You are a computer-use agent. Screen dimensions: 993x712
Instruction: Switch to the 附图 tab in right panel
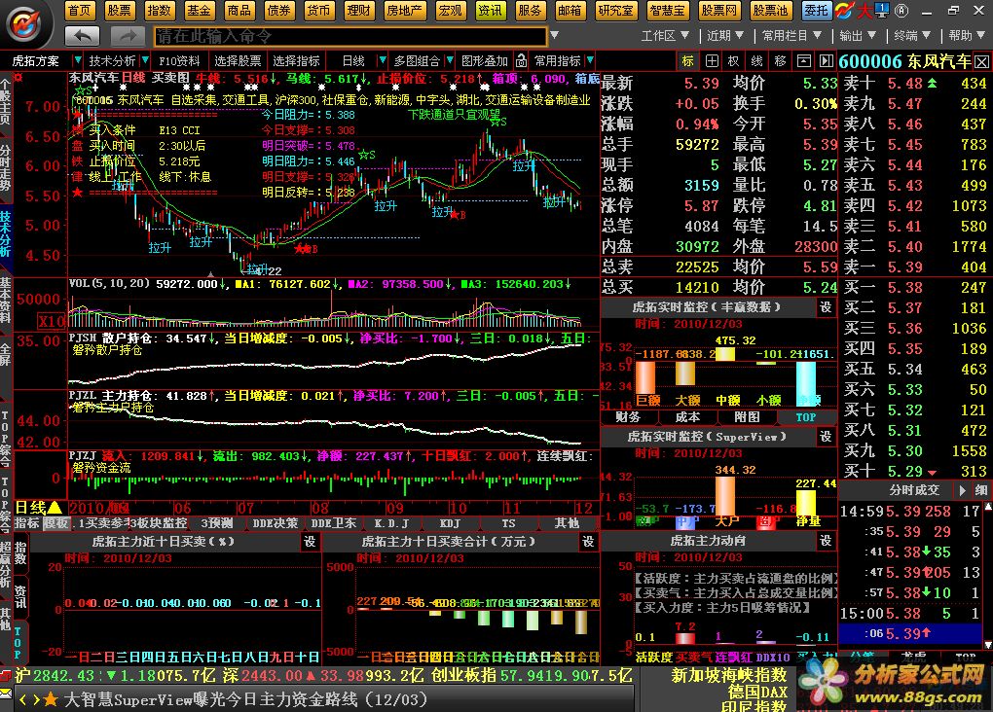click(x=747, y=417)
